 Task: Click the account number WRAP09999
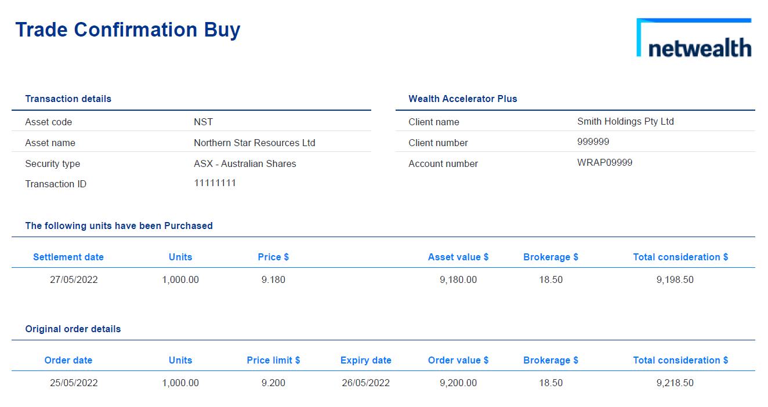click(604, 162)
